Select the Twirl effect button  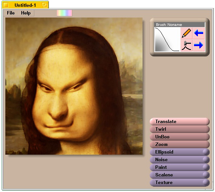coord(180,129)
